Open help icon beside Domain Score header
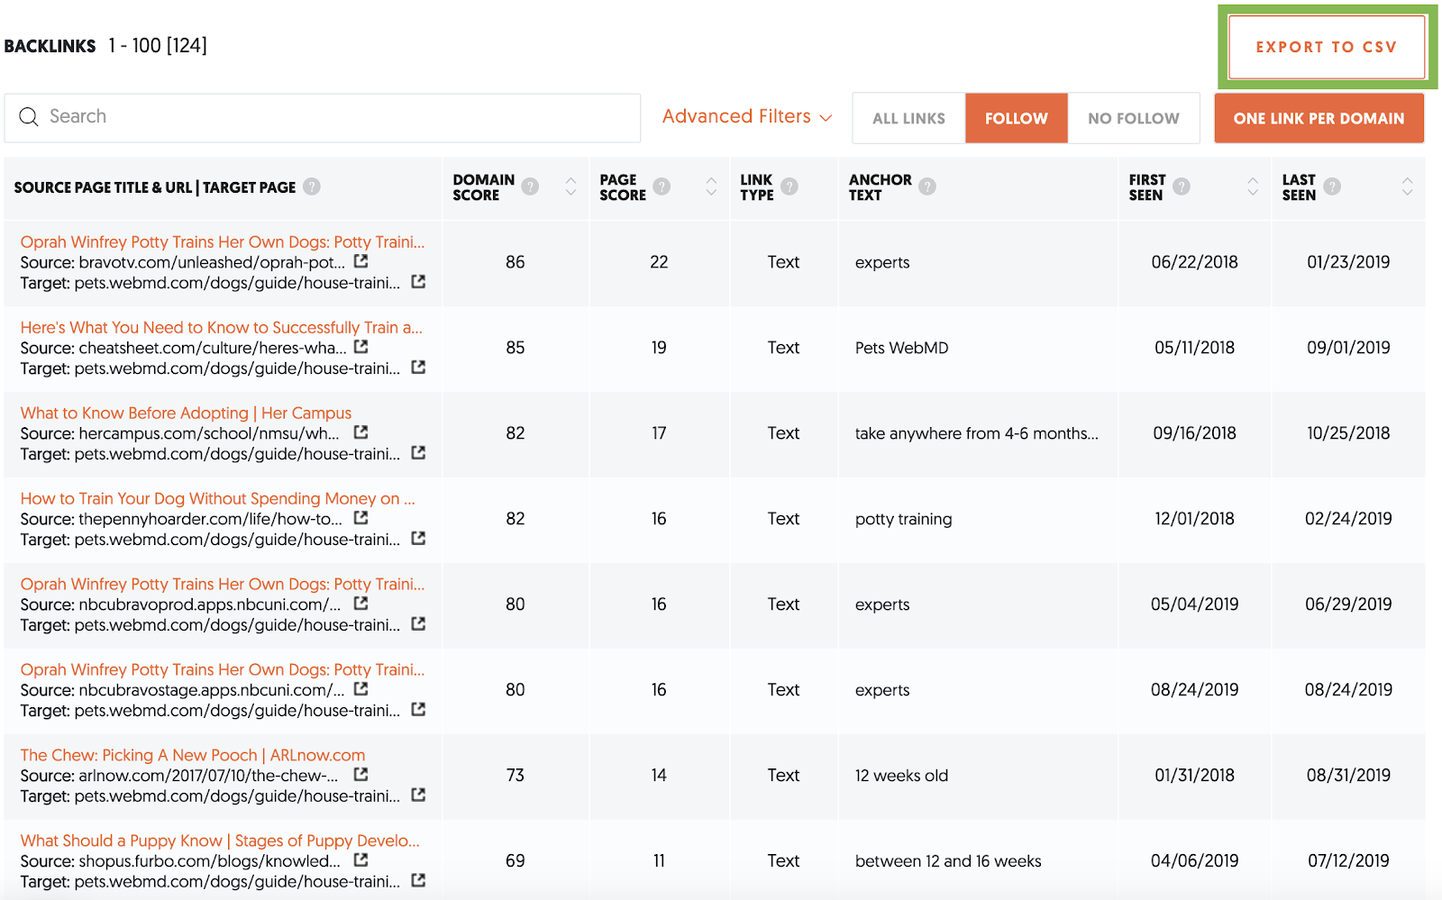The height and width of the screenshot is (900, 1442). 530,186
